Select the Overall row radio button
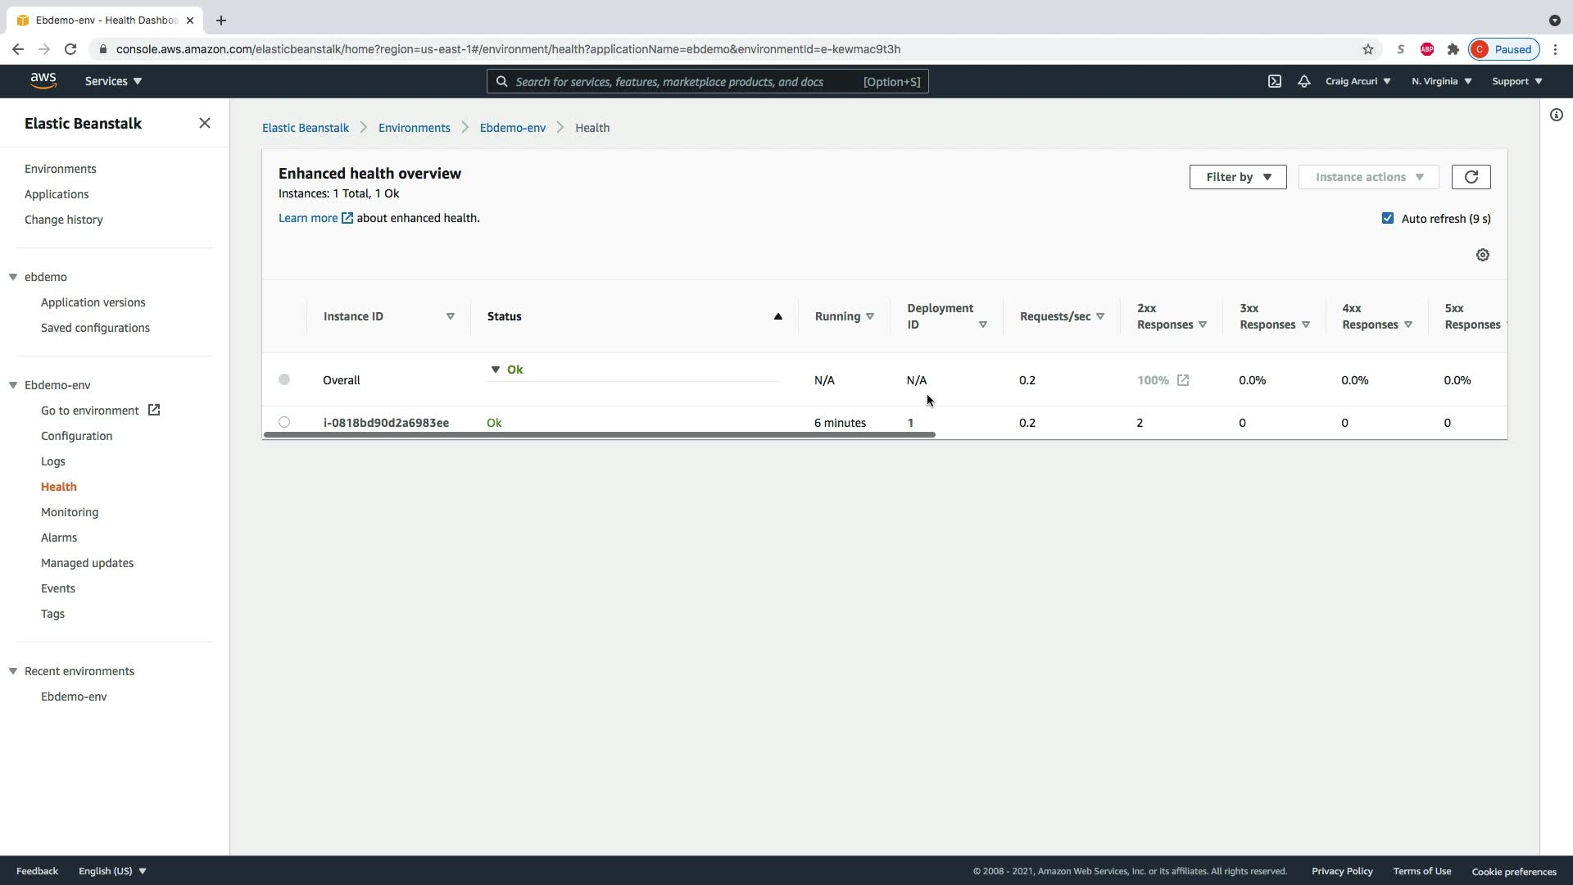The width and height of the screenshot is (1573, 885). pos(284,379)
